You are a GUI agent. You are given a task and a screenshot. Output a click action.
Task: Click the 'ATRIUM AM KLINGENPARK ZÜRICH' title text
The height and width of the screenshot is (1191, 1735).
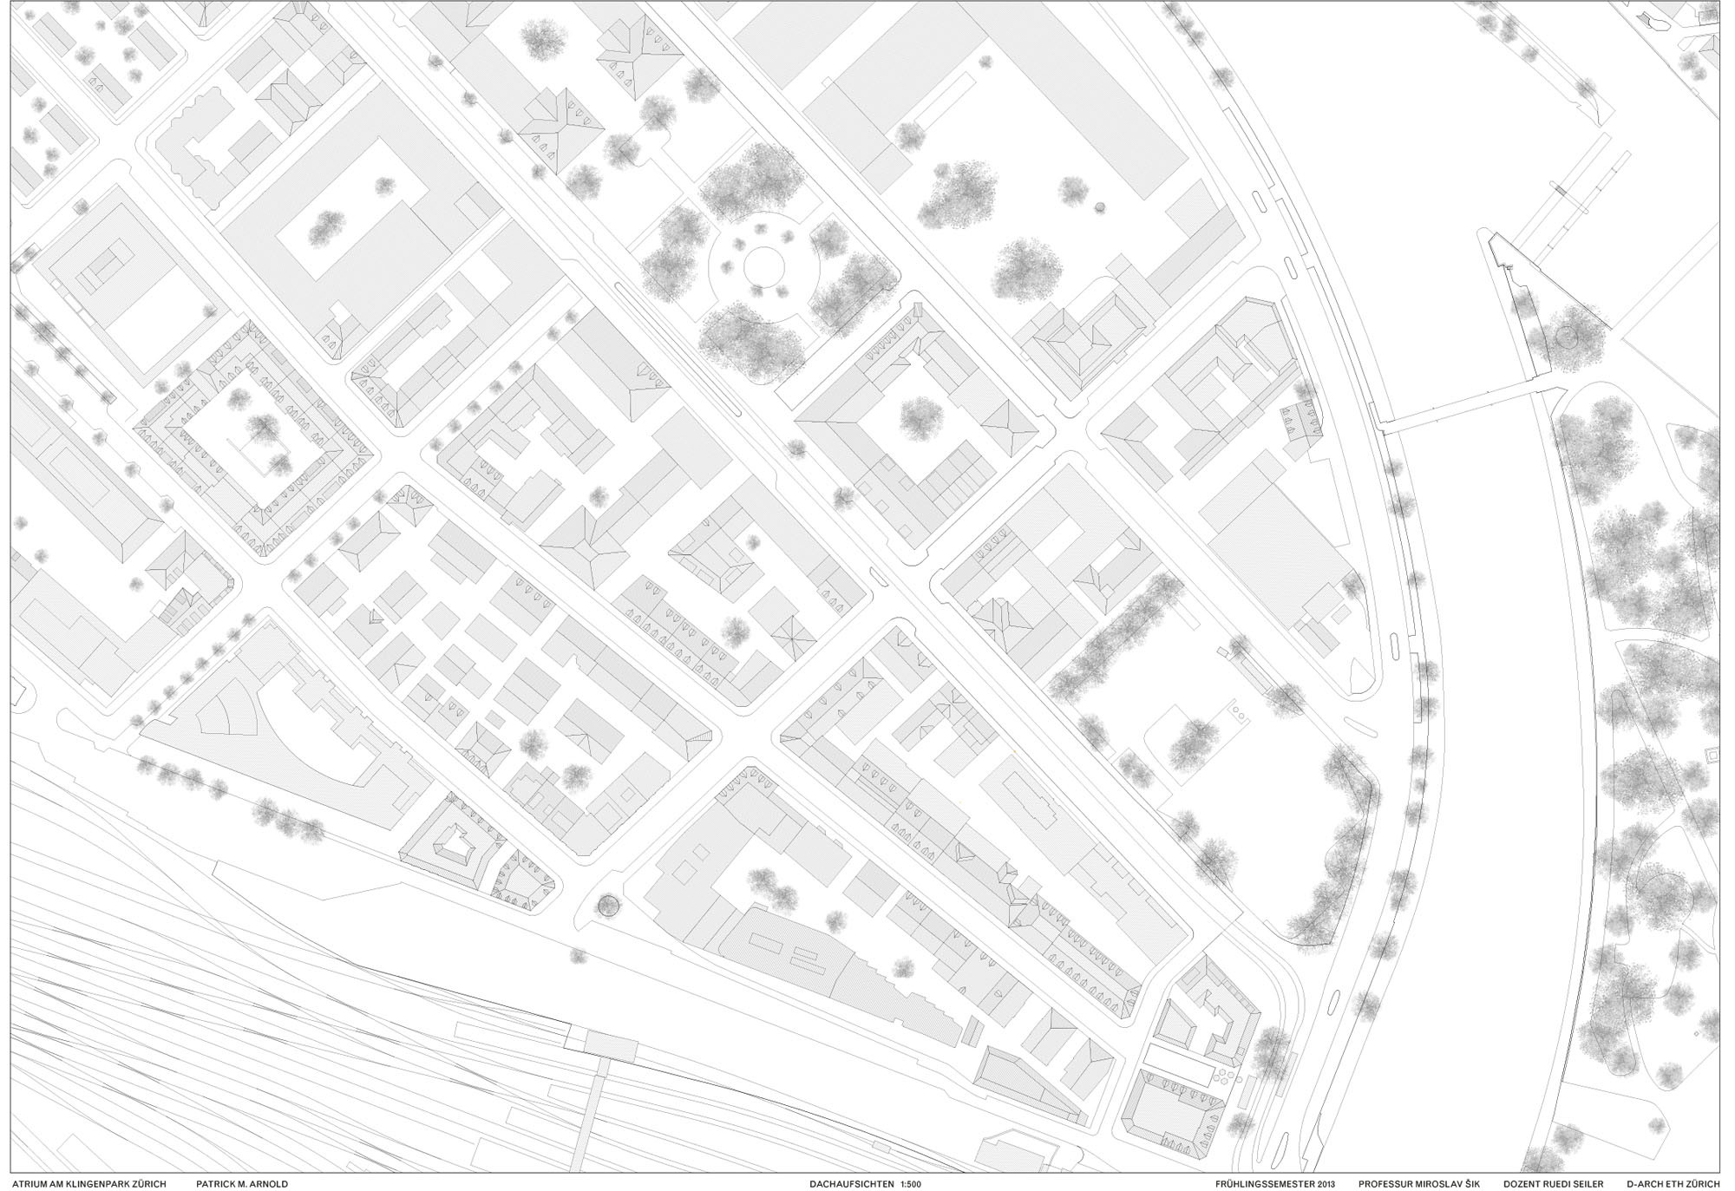pos(89,1183)
